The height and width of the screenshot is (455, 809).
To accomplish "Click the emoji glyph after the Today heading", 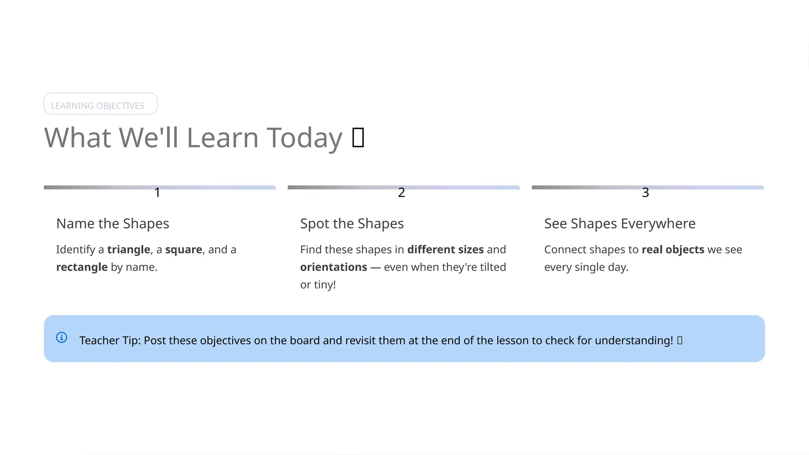I will click(x=358, y=137).
